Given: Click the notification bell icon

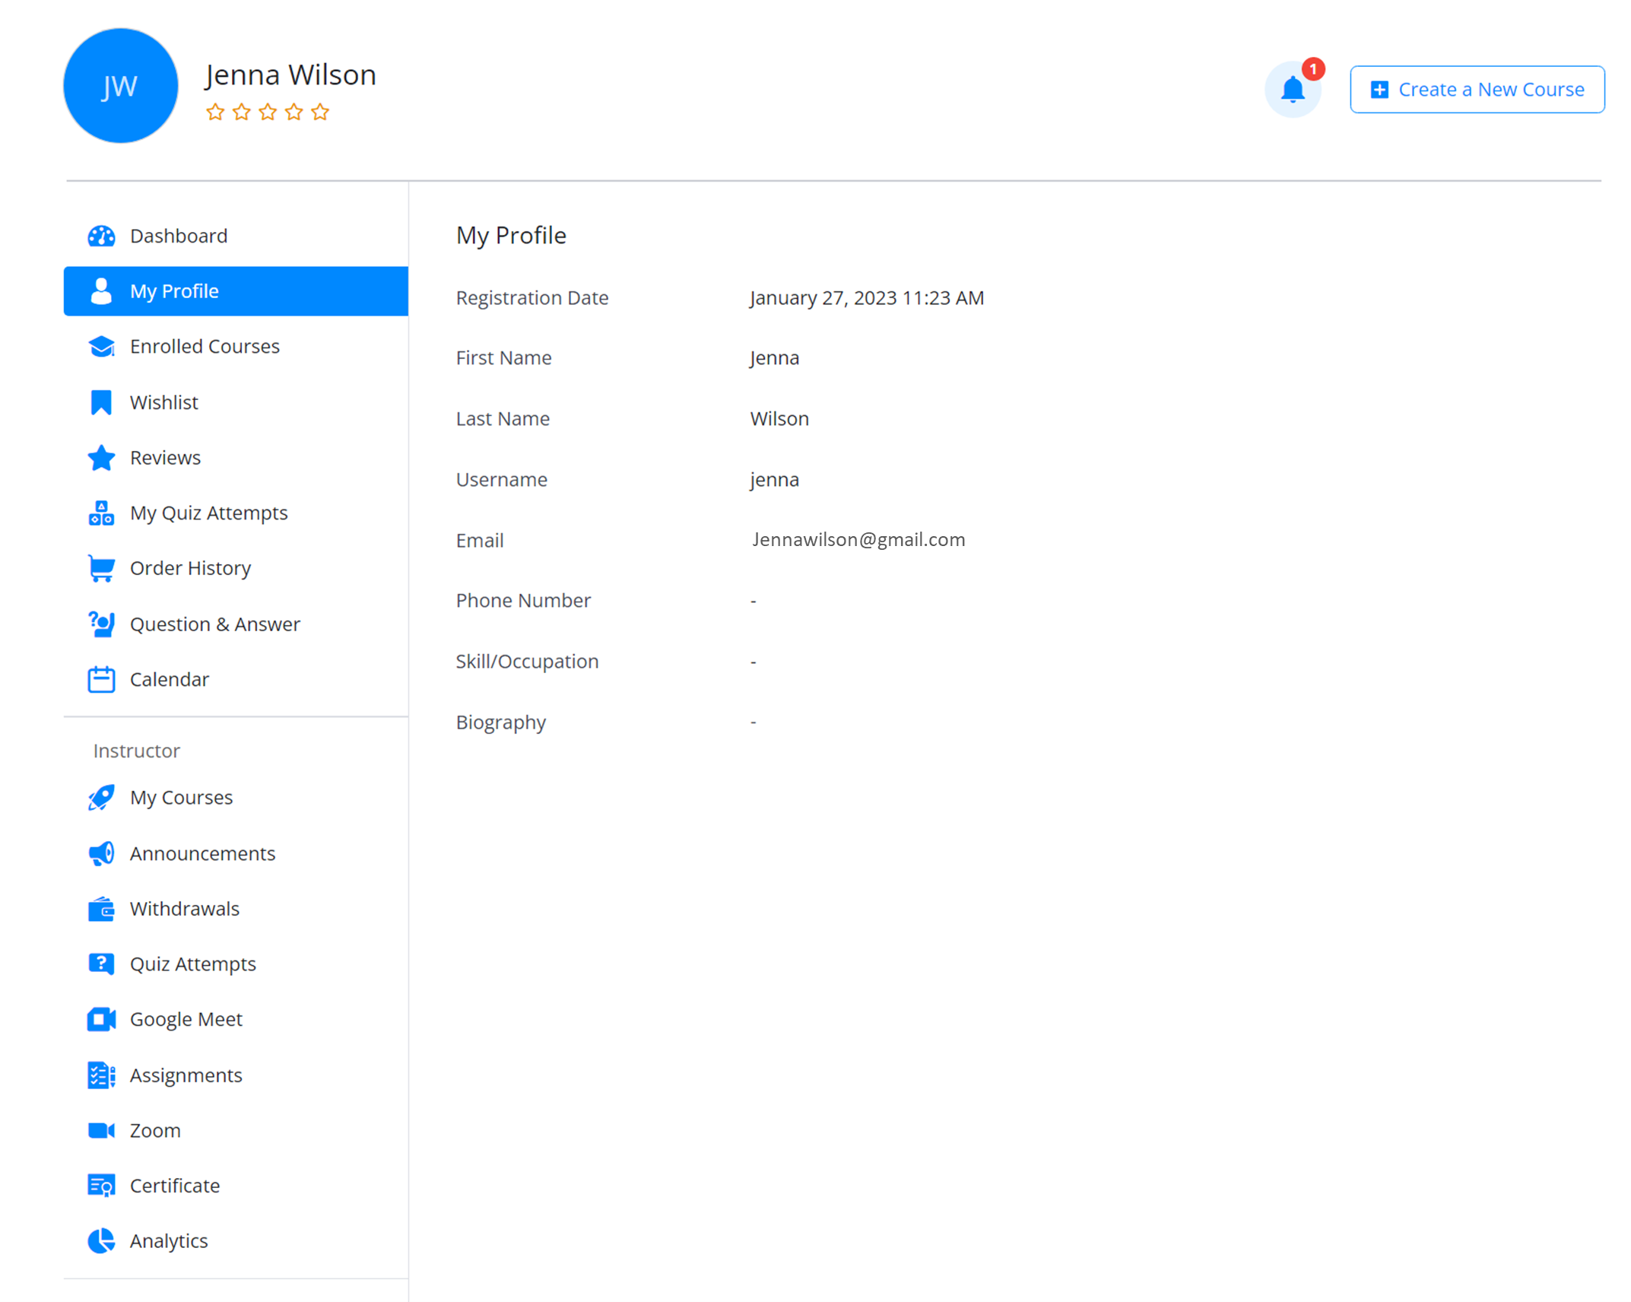Looking at the screenshot, I should click(x=1292, y=90).
